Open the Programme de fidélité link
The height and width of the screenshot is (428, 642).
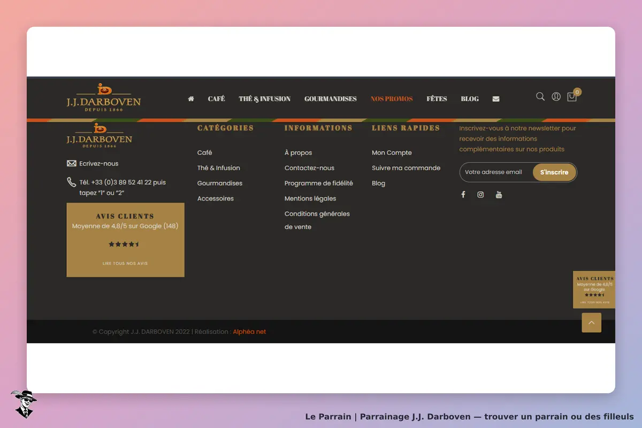[319, 183]
